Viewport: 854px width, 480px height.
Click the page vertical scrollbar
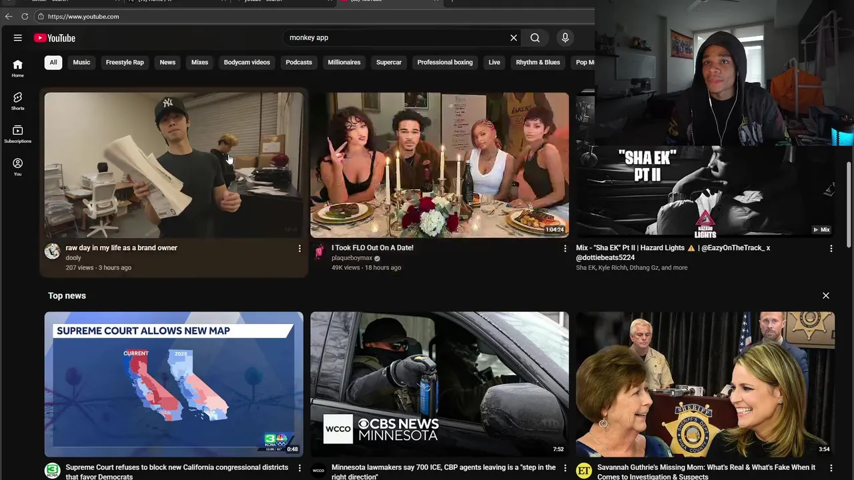pos(849,203)
